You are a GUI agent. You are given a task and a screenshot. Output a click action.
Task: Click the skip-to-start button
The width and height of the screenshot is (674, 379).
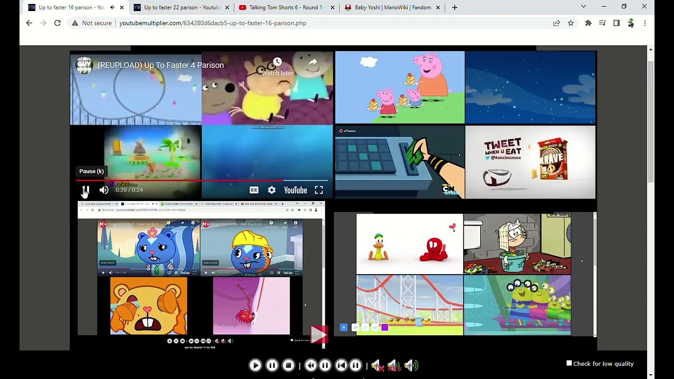(x=341, y=365)
